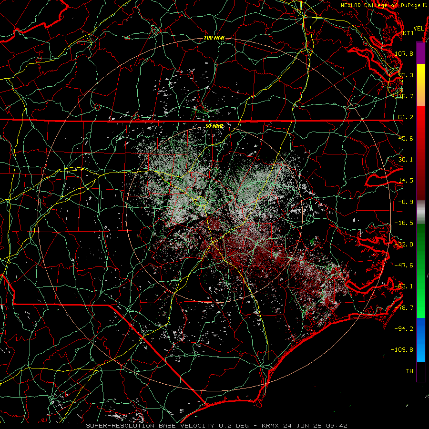The width and height of the screenshot is (429, 429).
Task: Select the -109.8 velocity scale value
Action: tap(402, 350)
